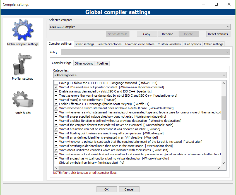Open the Custom variables tab
Viewport: 236px width, 195px height.
click(x=169, y=44)
